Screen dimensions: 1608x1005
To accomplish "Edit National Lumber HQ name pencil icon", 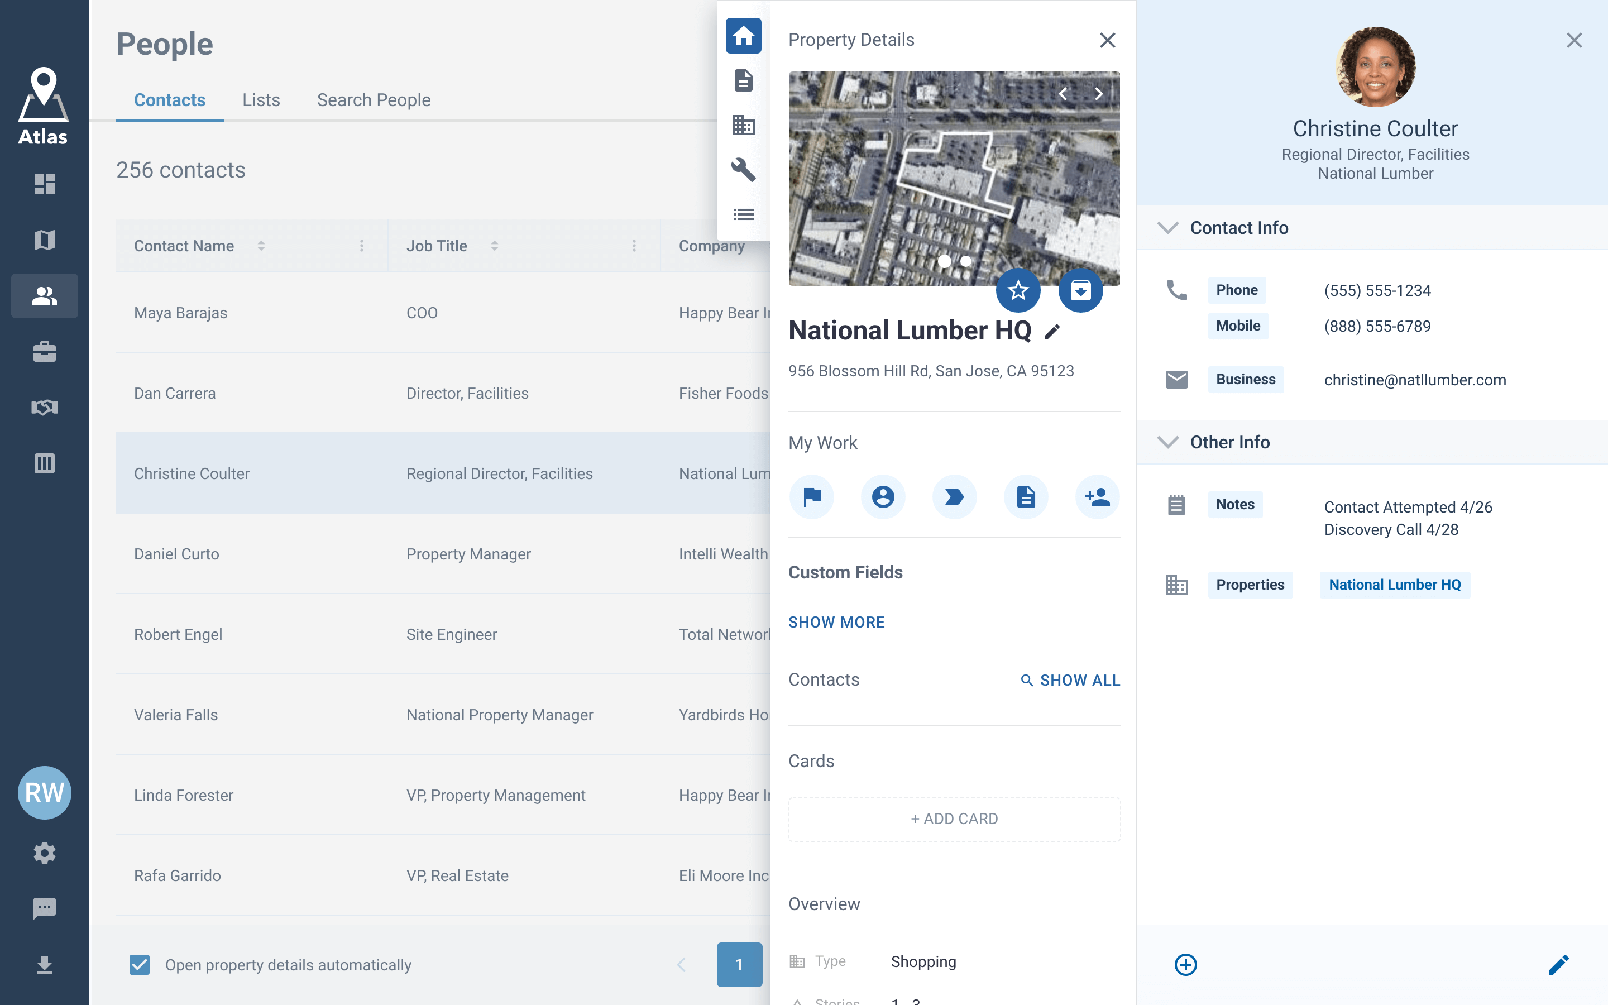I will [1052, 332].
